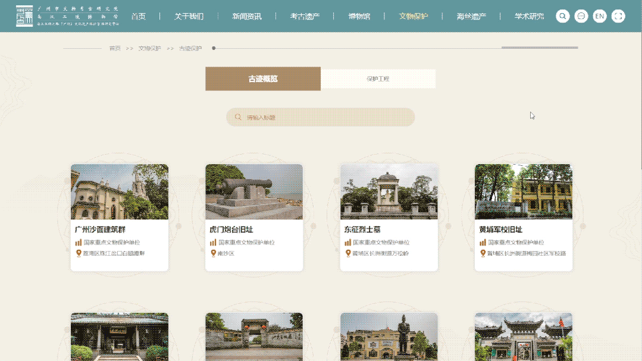
Task: Open the 黄埔军校旧址 title link
Action: coord(501,230)
